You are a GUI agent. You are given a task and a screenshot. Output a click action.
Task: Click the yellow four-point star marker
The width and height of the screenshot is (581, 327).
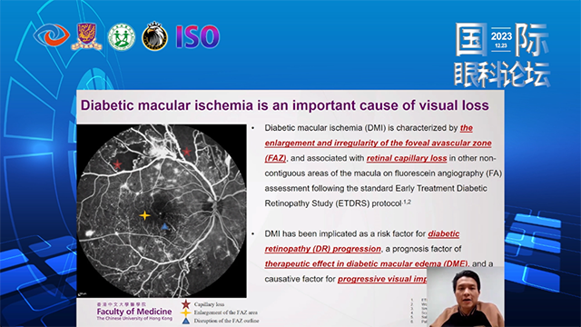point(145,215)
